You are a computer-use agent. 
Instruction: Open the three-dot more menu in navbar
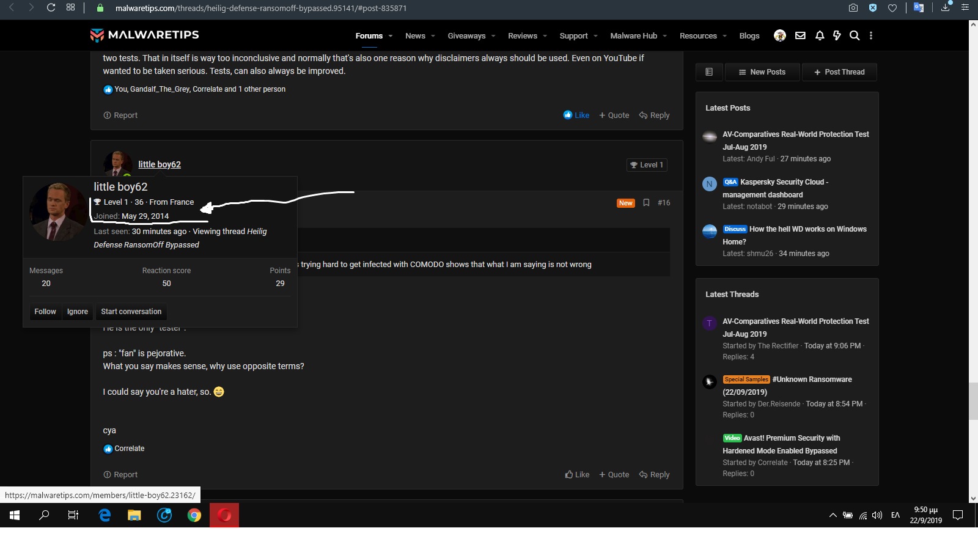(871, 35)
